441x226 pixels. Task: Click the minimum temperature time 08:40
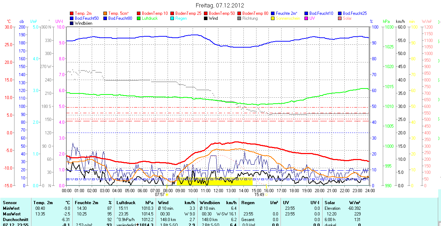[40, 208]
